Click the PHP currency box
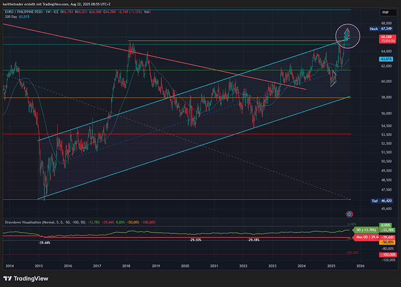Screen dimensions: 401x287 pyautogui.click(x=385, y=12)
